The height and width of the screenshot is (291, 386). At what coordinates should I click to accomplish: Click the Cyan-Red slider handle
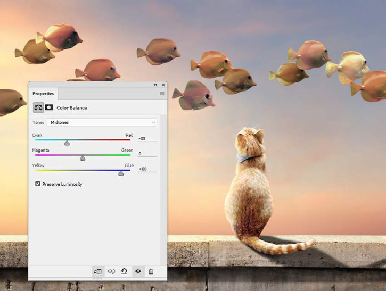(67, 143)
